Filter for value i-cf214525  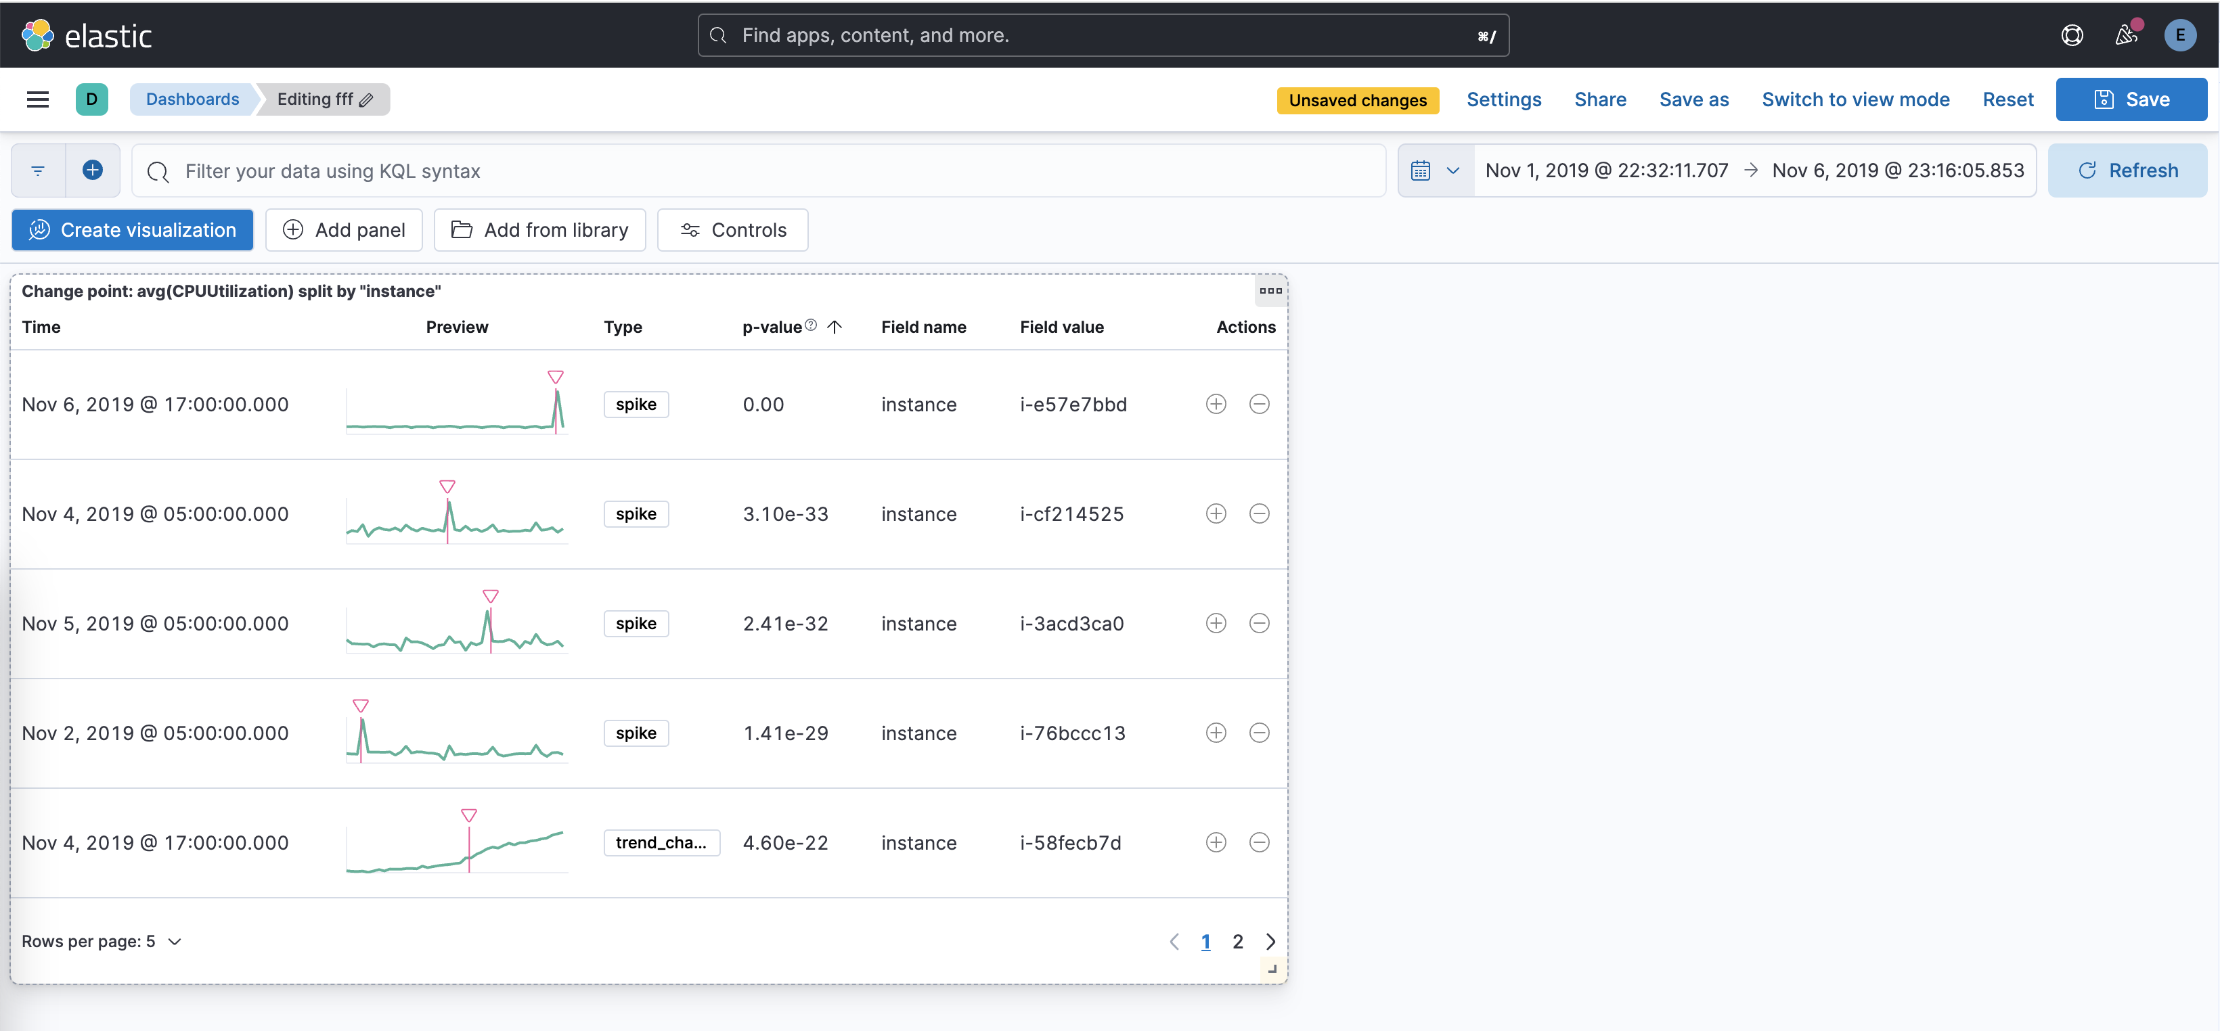point(1215,513)
